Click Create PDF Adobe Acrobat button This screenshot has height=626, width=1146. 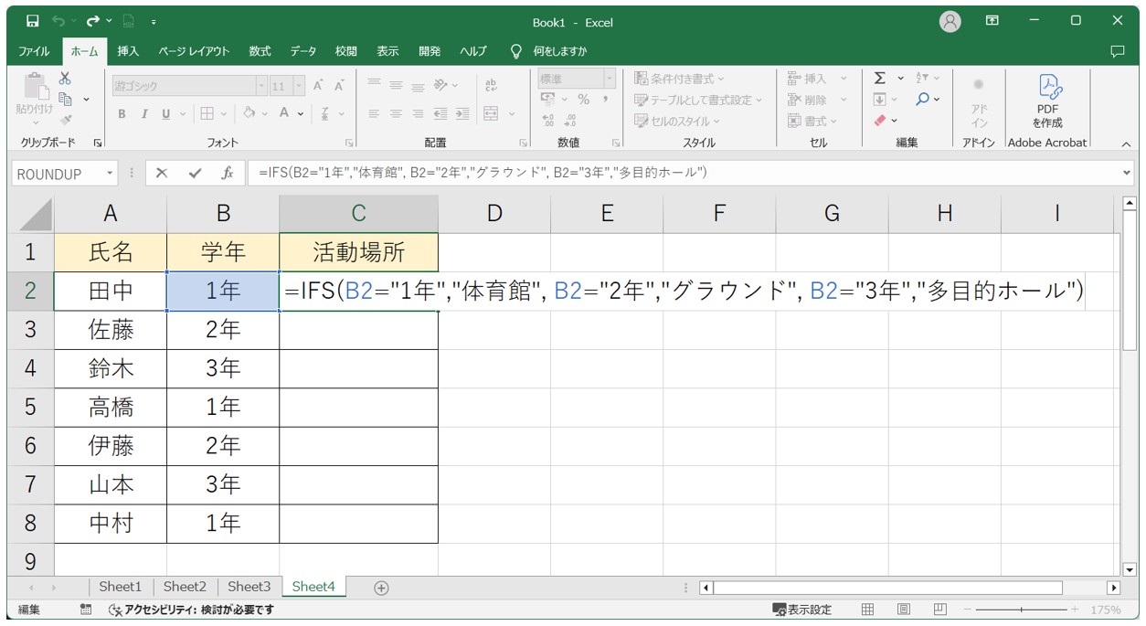(x=1047, y=100)
